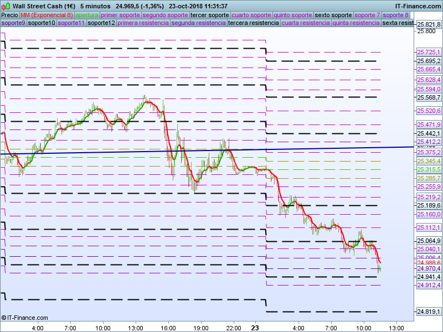This screenshot has width=443, height=332.
Task: Click the 5 minutos timeframe text
Action: [95, 6]
